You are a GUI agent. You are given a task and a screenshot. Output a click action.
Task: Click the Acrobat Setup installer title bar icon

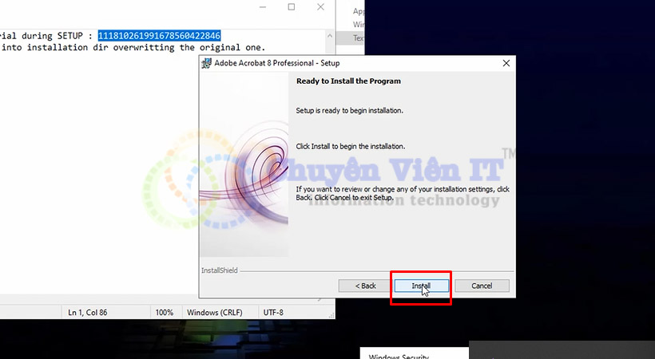[x=206, y=63]
